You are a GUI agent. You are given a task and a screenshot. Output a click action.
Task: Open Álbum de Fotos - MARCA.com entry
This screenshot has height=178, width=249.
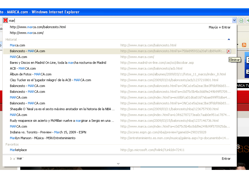point(30,74)
